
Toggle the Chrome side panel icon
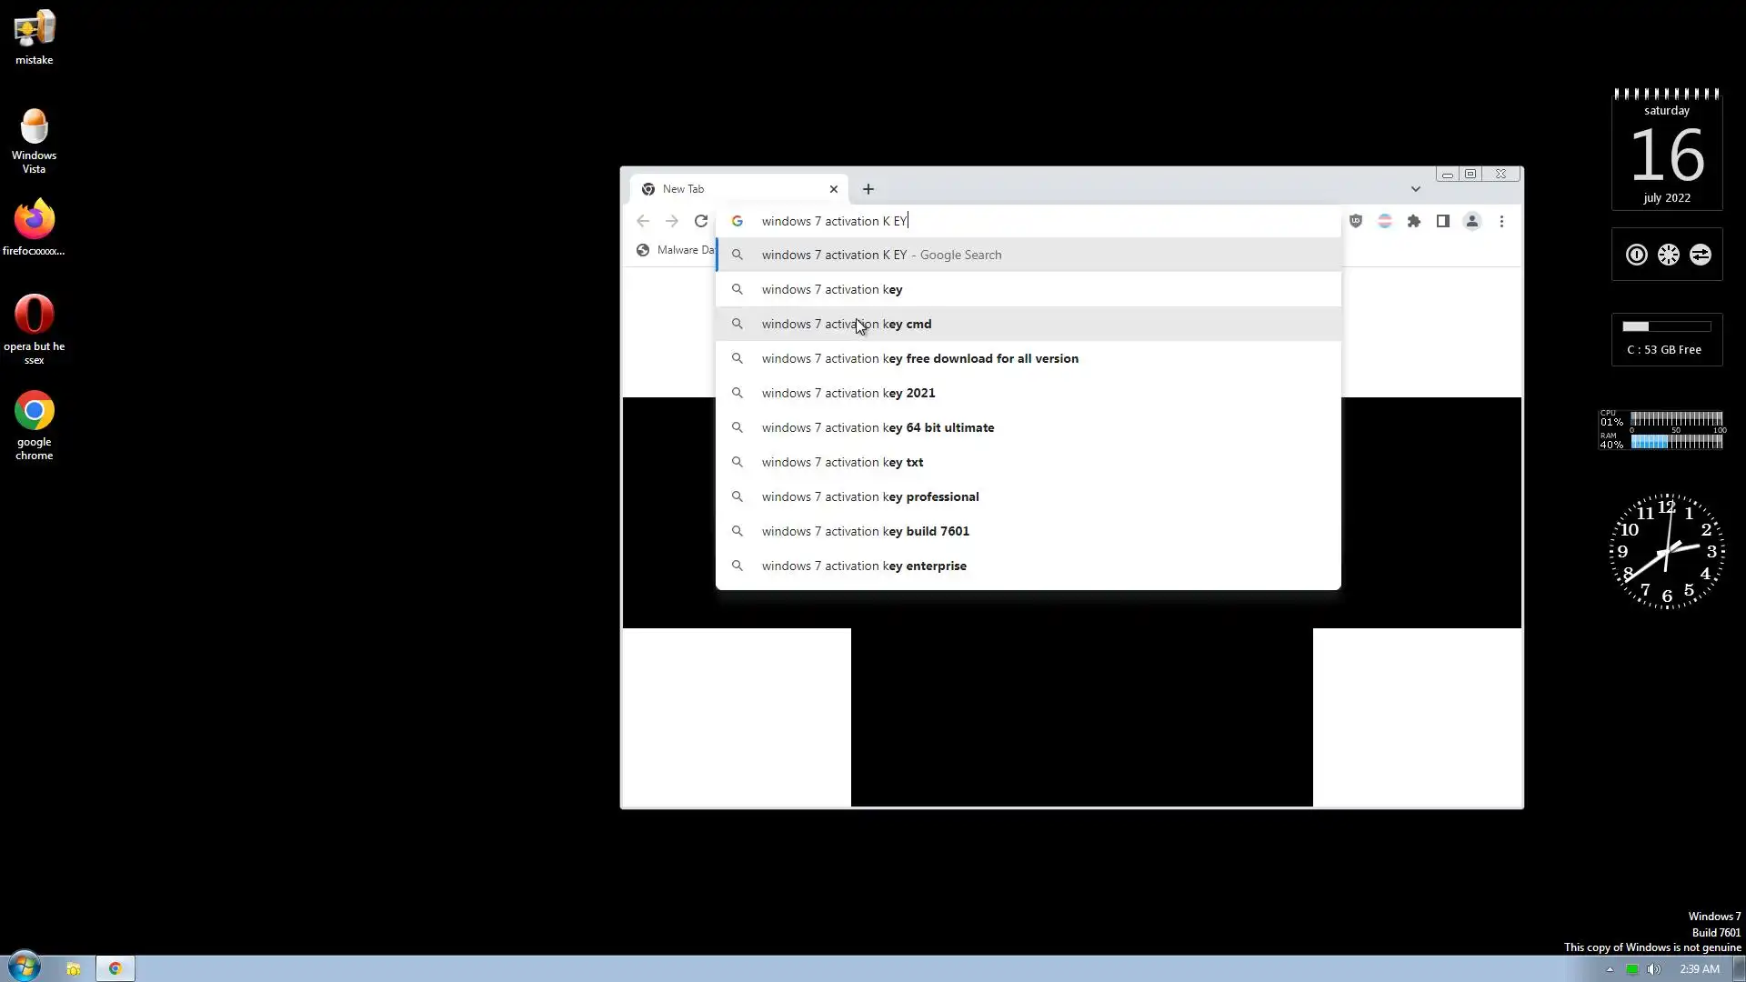(x=1442, y=221)
